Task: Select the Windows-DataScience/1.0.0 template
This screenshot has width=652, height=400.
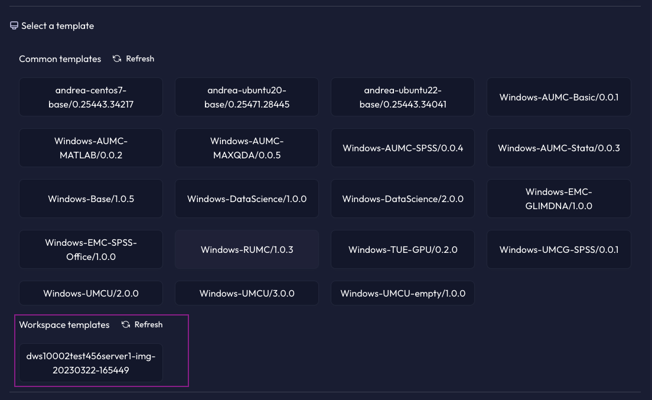Action: [247, 199]
